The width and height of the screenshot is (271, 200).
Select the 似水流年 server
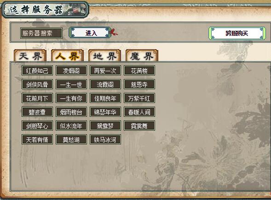pyautogui.click(x=71, y=126)
